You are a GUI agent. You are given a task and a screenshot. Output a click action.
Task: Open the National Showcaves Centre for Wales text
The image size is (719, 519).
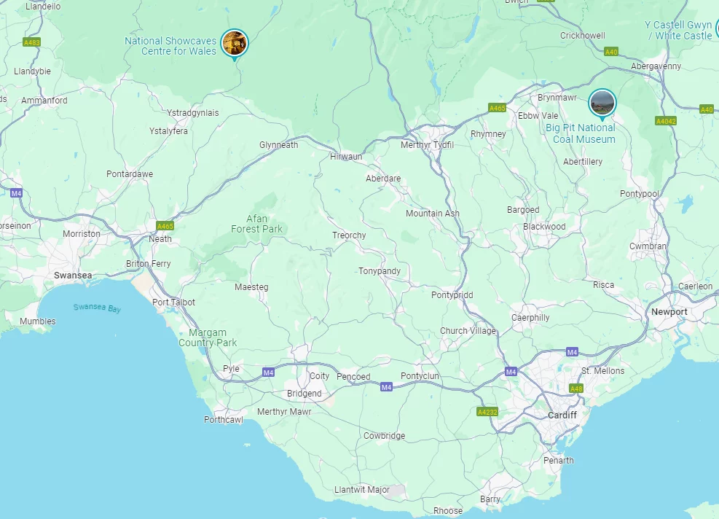pyautogui.click(x=170, y=46)
